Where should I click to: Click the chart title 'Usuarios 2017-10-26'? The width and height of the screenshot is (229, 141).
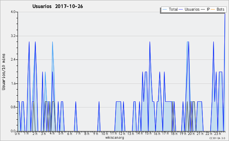(x=58, y=6)
